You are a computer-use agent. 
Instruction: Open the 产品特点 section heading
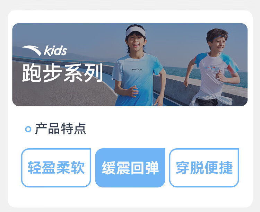click(61, 129)
